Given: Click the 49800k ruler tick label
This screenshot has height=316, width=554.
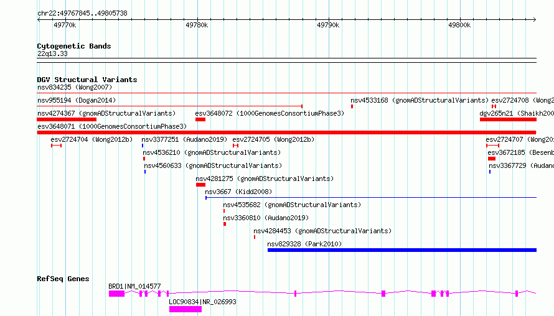Looking at the screenshot, I should (459, 25).
